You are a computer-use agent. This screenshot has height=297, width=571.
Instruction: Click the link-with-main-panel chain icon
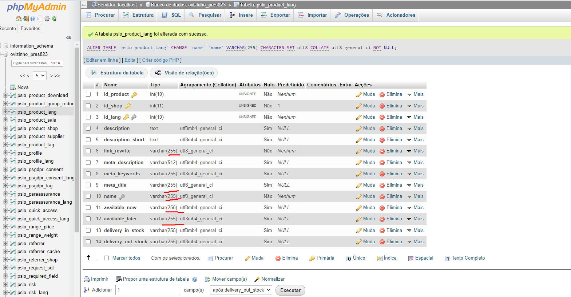point(69,37)
